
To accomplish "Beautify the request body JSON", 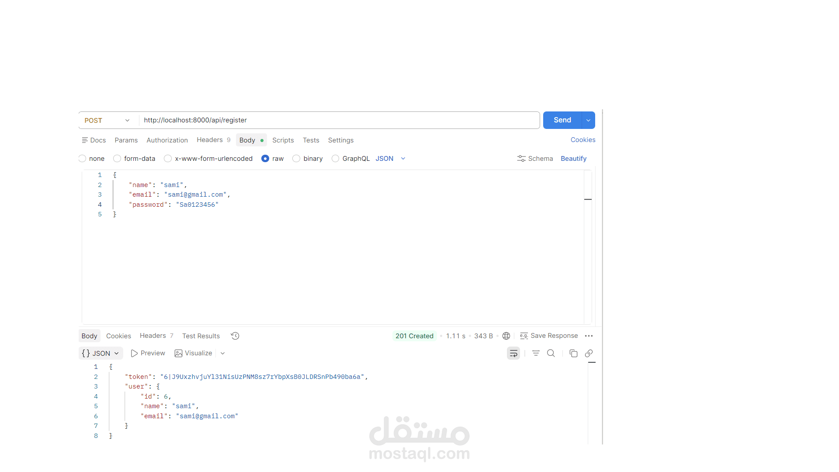I will [x=573, y=159].
